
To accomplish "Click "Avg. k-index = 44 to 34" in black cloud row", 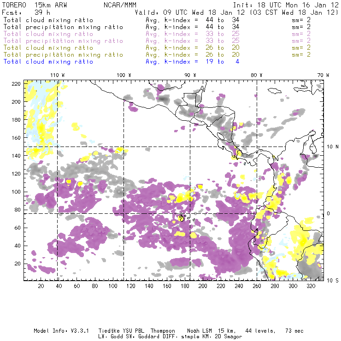I will [193, 20].
